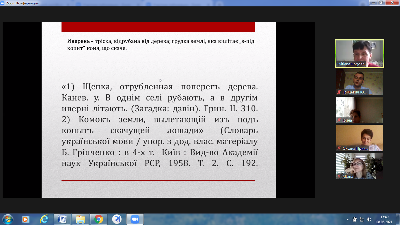Click the muted mic icon on Оксана's video

[339, 149]
